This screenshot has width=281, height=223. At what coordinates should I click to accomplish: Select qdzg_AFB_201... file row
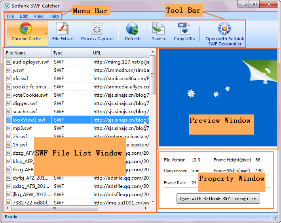(77, 186)
